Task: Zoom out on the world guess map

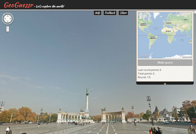Action: (141, 18)
